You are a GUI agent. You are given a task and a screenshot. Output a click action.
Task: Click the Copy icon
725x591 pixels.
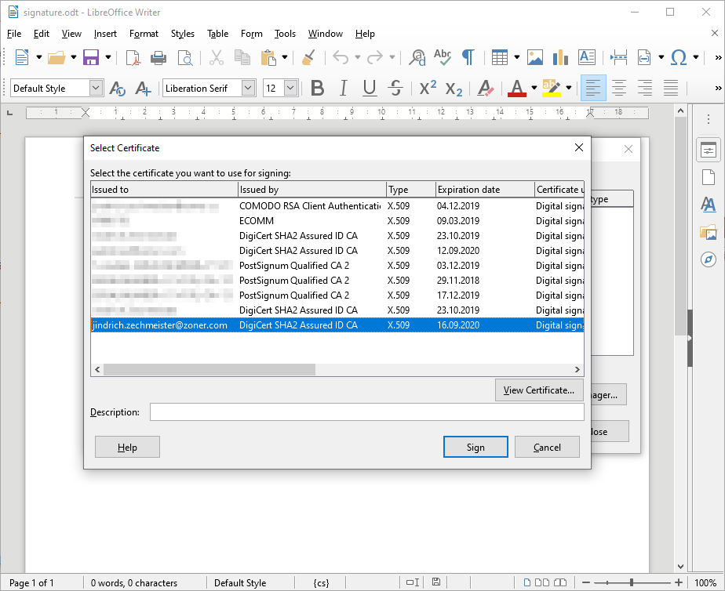pos(242,58)
